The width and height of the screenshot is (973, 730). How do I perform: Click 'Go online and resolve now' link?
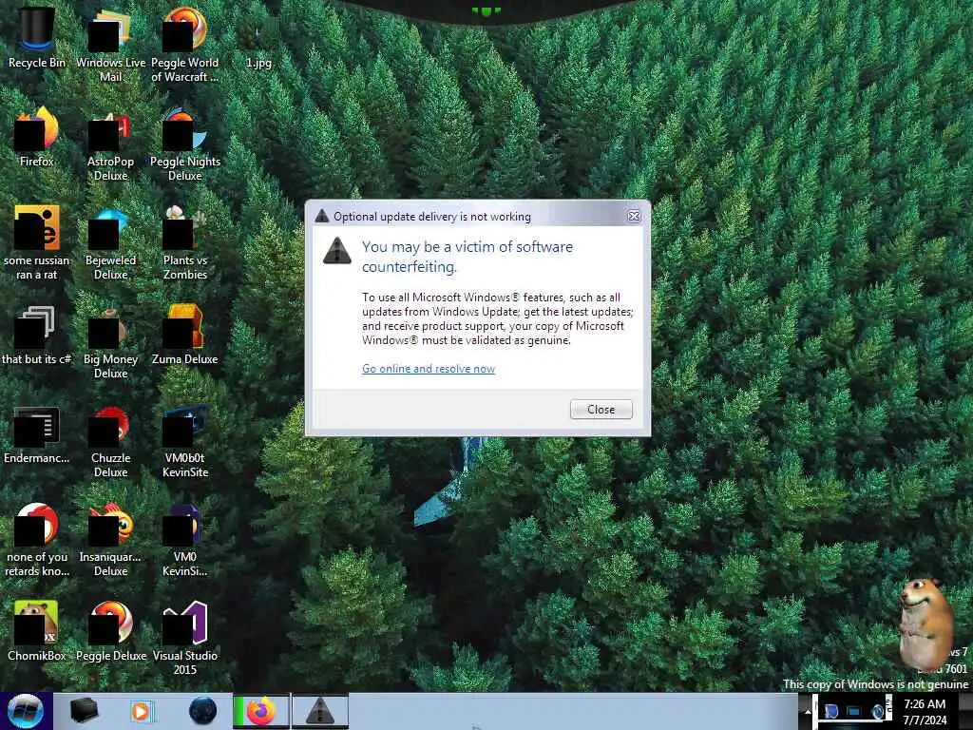429,369
